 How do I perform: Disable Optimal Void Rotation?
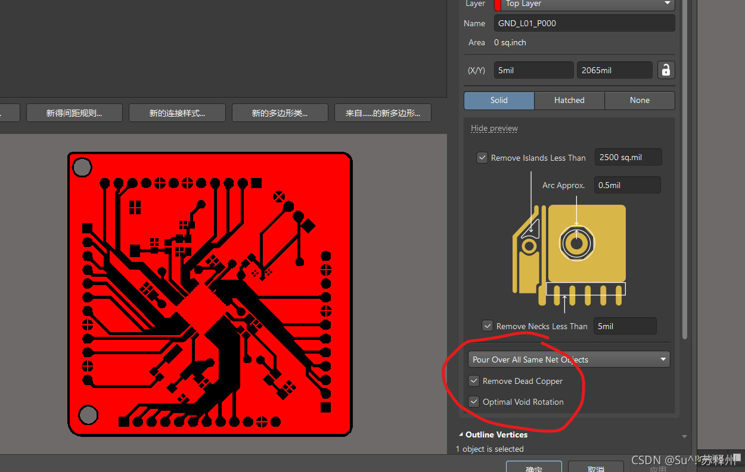pos(474,402)
